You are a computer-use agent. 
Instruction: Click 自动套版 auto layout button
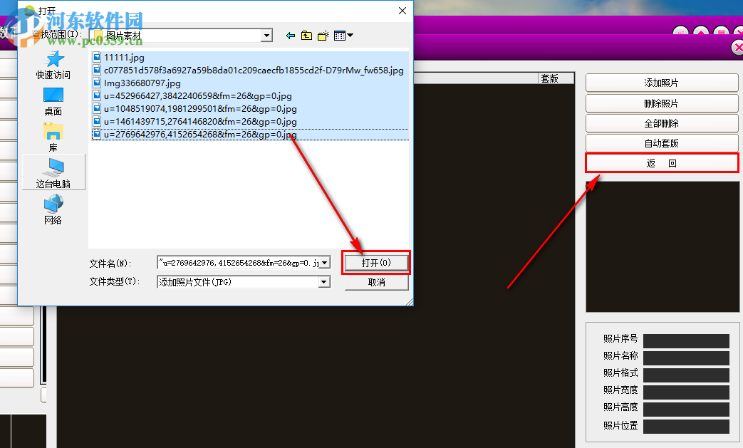[x=662, y=143]
